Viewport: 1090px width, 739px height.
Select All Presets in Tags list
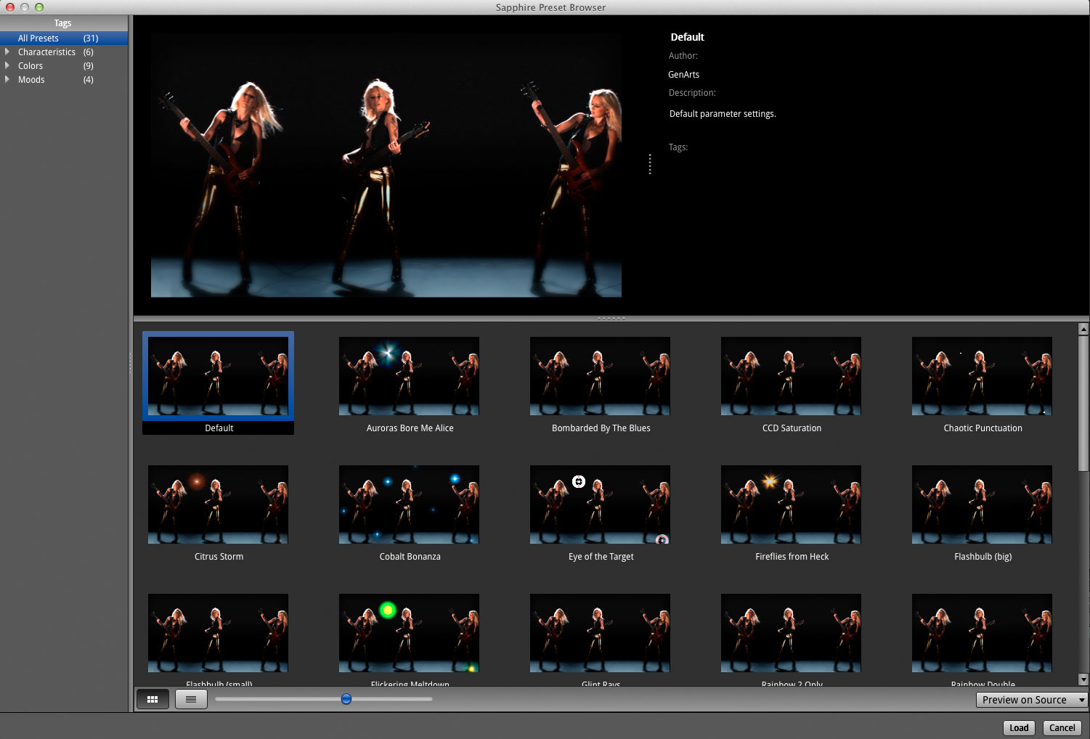coord(38,38)
